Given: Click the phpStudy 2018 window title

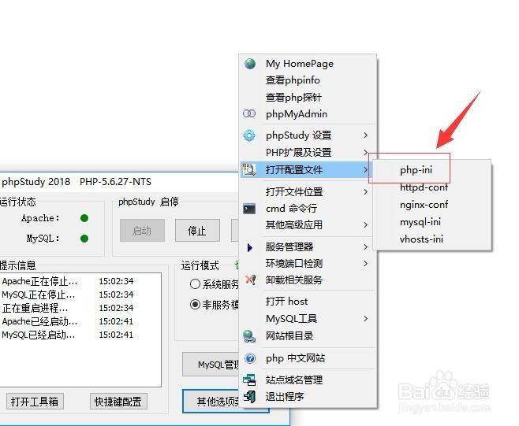Looking at the screenshot, I should pyautogui.click(x=36, y=182).
